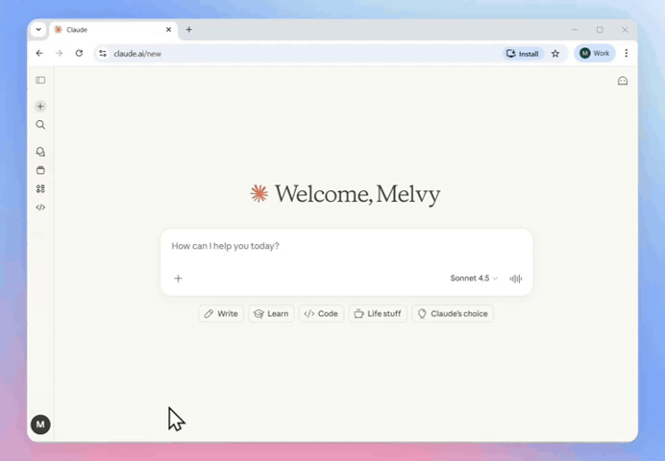This screenshot has width=665, height=461.
Task: Focus the 'How can I help you today?' field
Action: 346,247
